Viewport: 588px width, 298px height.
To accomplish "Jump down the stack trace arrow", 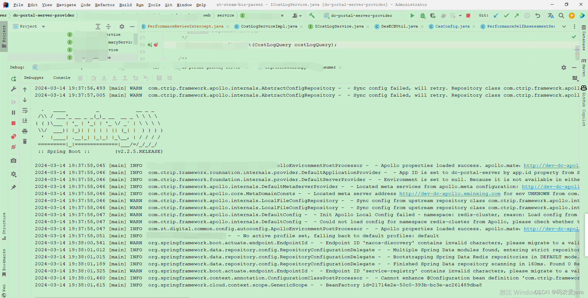I will (25, 100).
